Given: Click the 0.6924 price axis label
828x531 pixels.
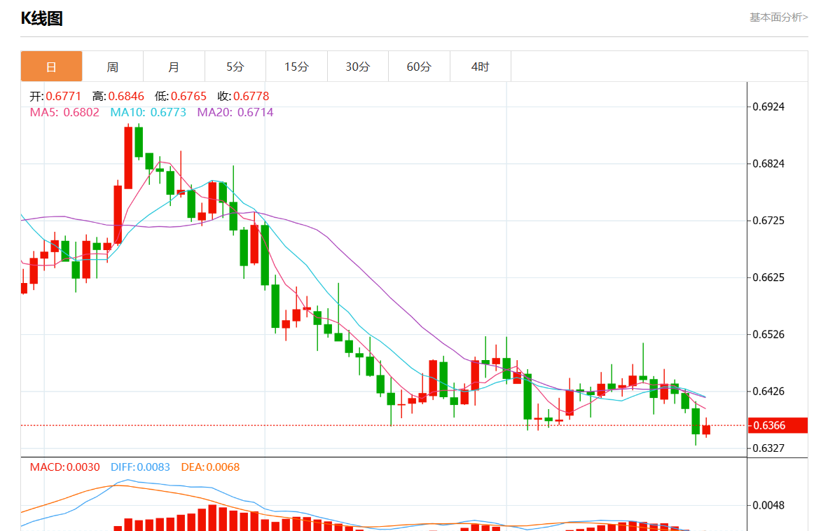Looking at the screenshot, I should (768, 106).
